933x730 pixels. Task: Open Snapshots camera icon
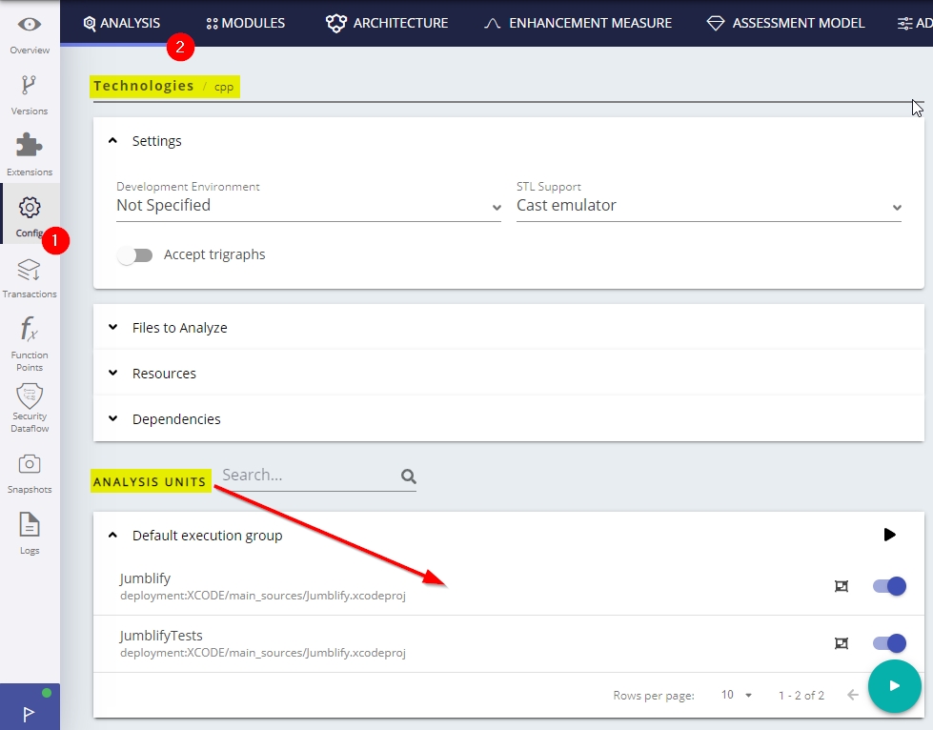pyautogui.click(x=30, y=464)
